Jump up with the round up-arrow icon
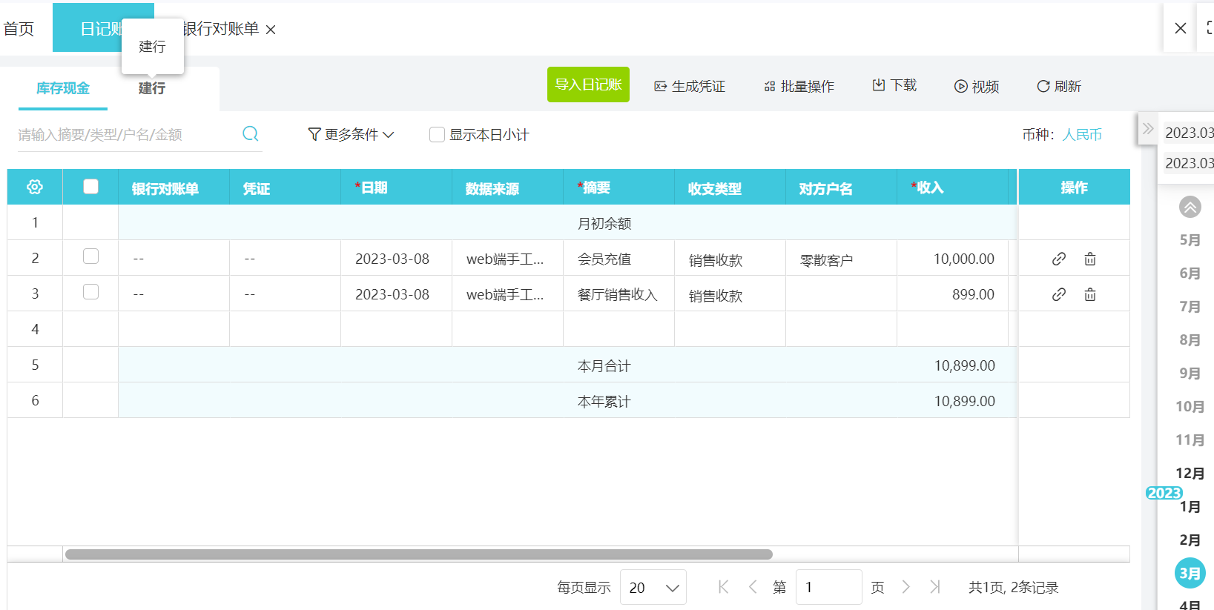 point(1190,207)
